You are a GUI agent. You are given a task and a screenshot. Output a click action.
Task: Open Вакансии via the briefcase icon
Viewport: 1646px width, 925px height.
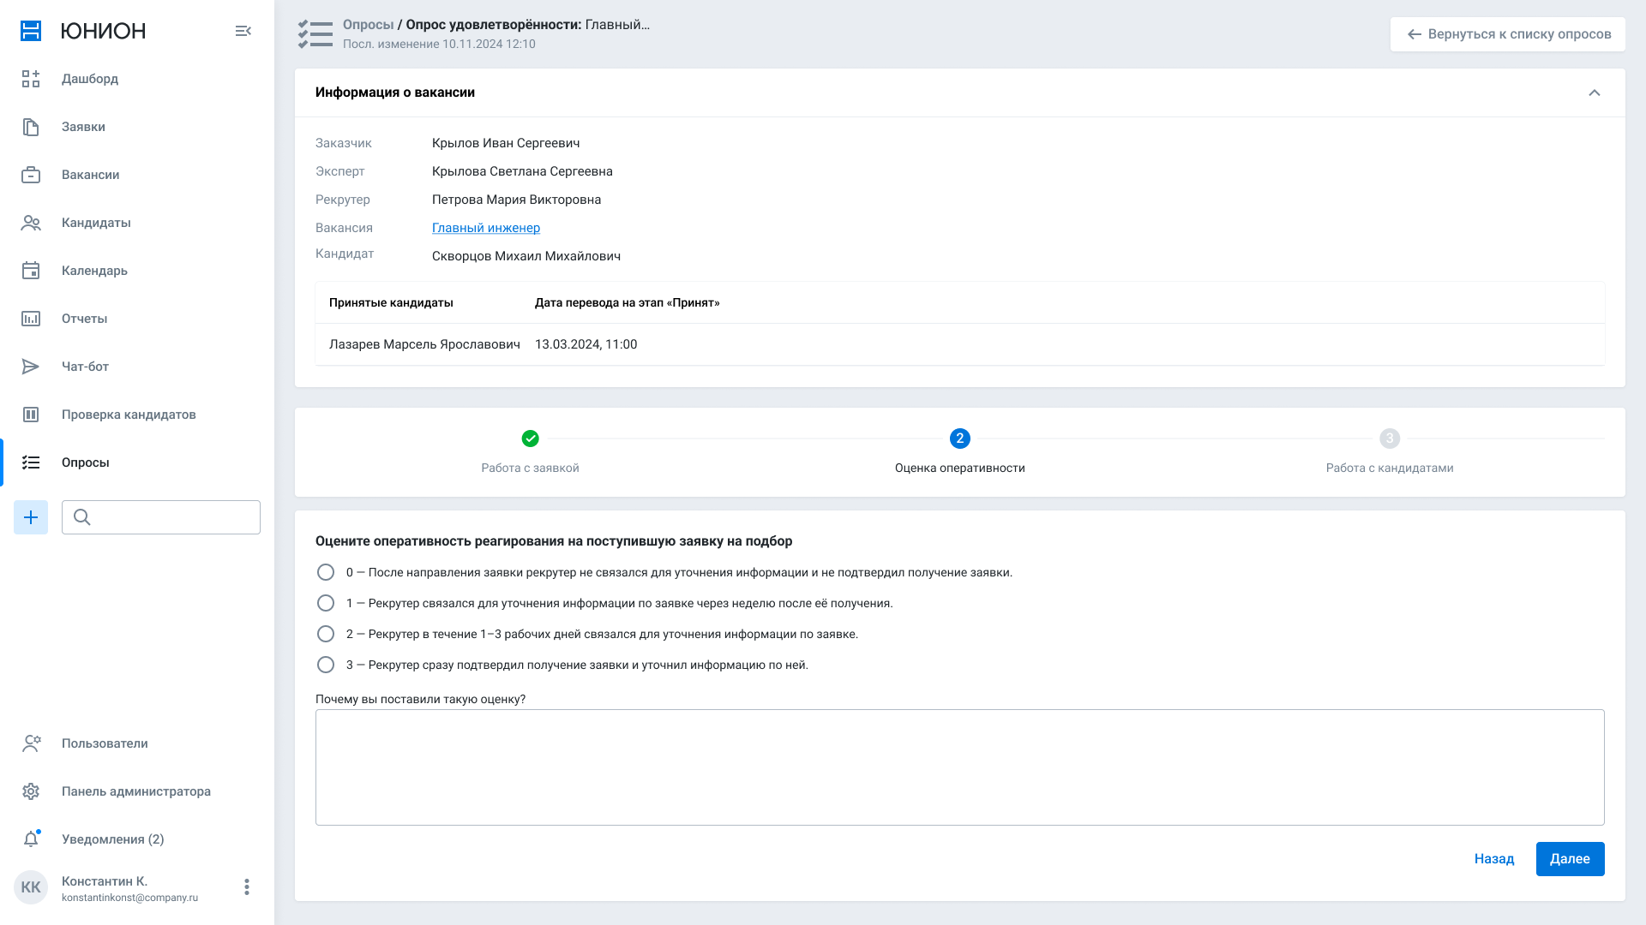click(x=31, y=175)
